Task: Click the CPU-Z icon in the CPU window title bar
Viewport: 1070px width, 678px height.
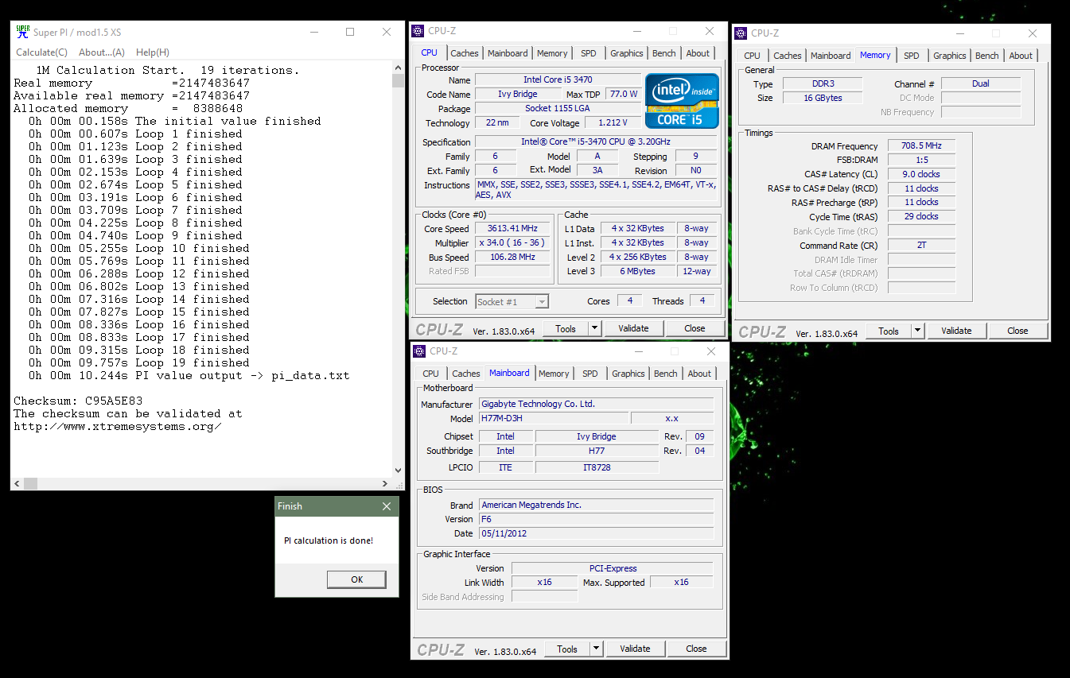Action: point(418,31)
